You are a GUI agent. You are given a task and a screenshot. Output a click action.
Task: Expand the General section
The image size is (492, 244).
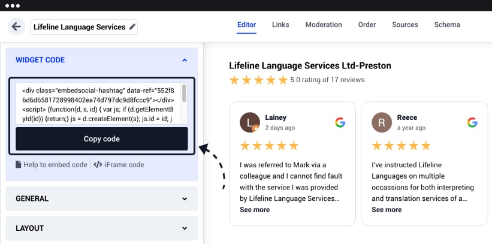tap(102, 199)
